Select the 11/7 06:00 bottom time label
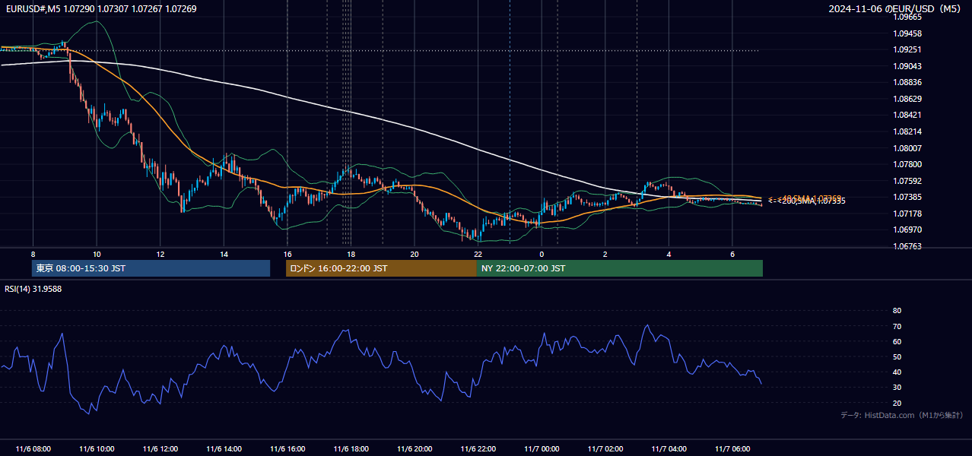This screenshot has width=972, height=456. pyautogui.click(x=732, y=449)
